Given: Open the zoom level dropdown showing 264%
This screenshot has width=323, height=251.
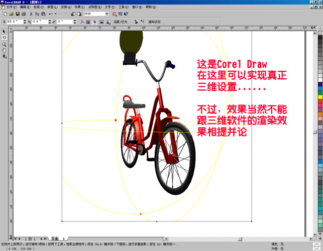Looking at the screenshot, I should (x=107, y=14).
